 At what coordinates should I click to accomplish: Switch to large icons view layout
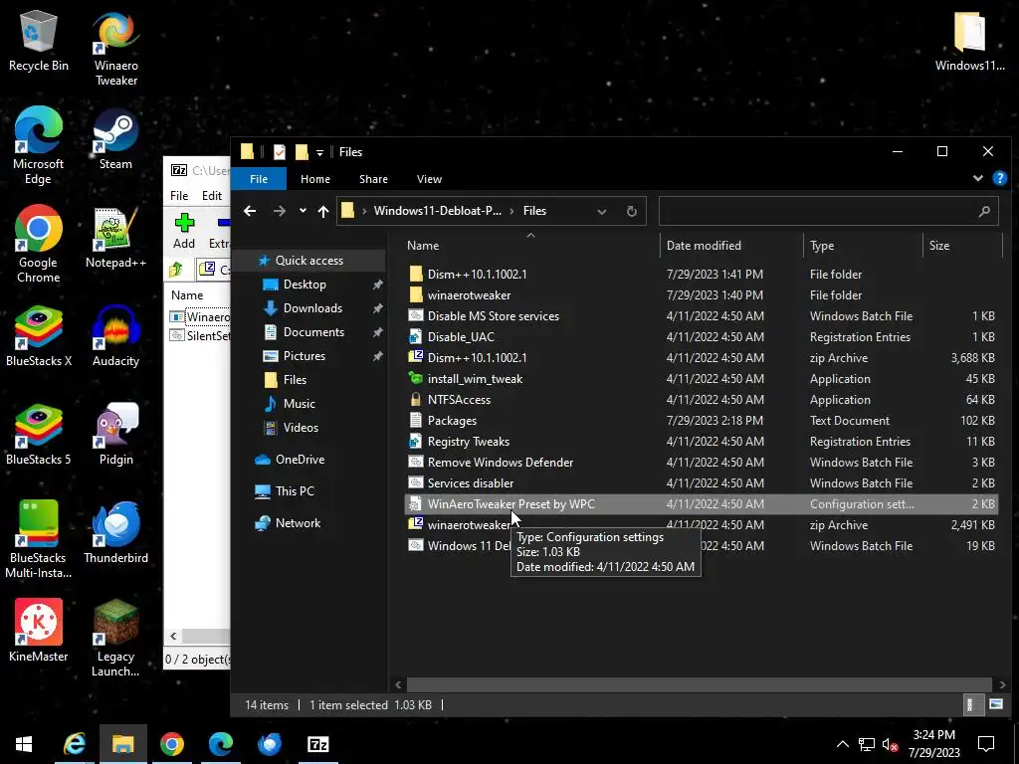click(995, 704)
